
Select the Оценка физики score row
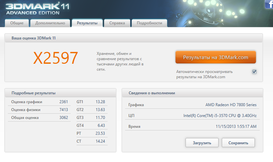pos(39,110)
